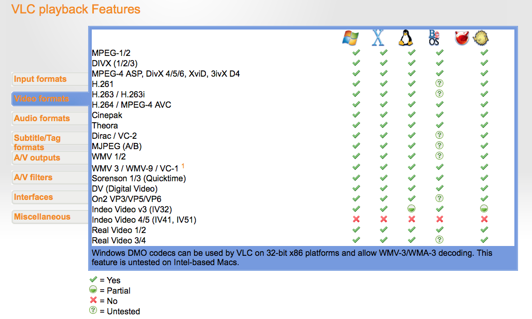Click Cinepak checkmark under Mac OS X

pyautogui.click(x=384, y=114)
